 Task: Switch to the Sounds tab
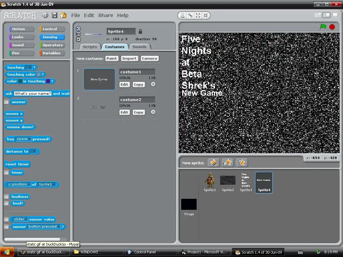point(140,47)
